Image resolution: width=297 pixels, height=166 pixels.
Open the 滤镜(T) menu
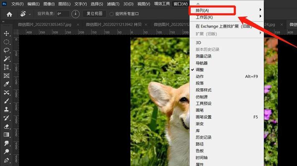tap(113, 4)
